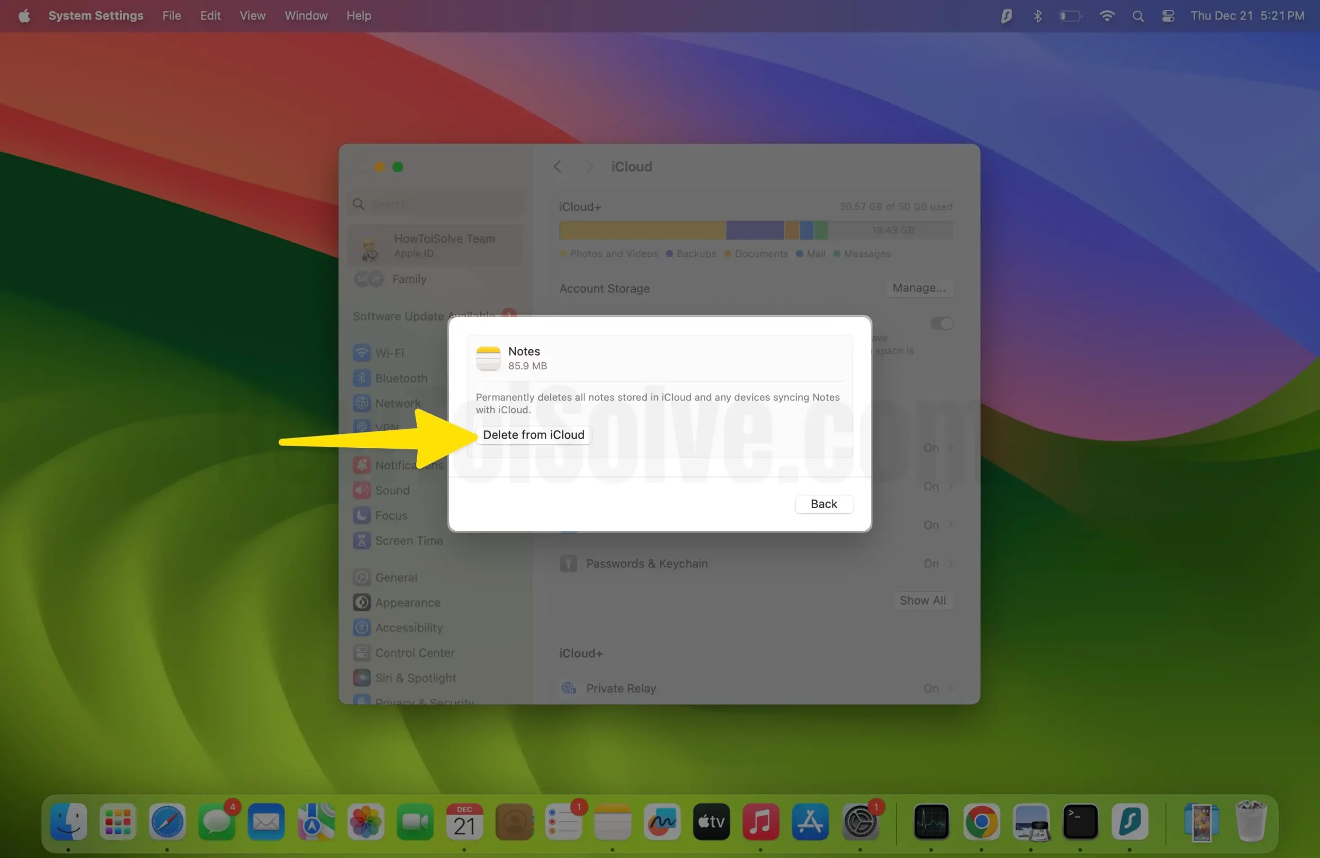This screenshot has width=1320, height=858.
Task: Open Control Center icon in menu bar
Action: (1168, 16)
